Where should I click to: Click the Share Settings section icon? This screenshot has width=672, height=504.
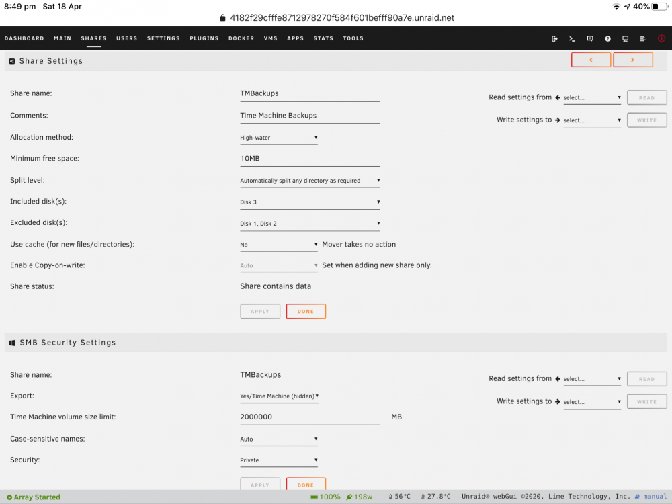12,61
